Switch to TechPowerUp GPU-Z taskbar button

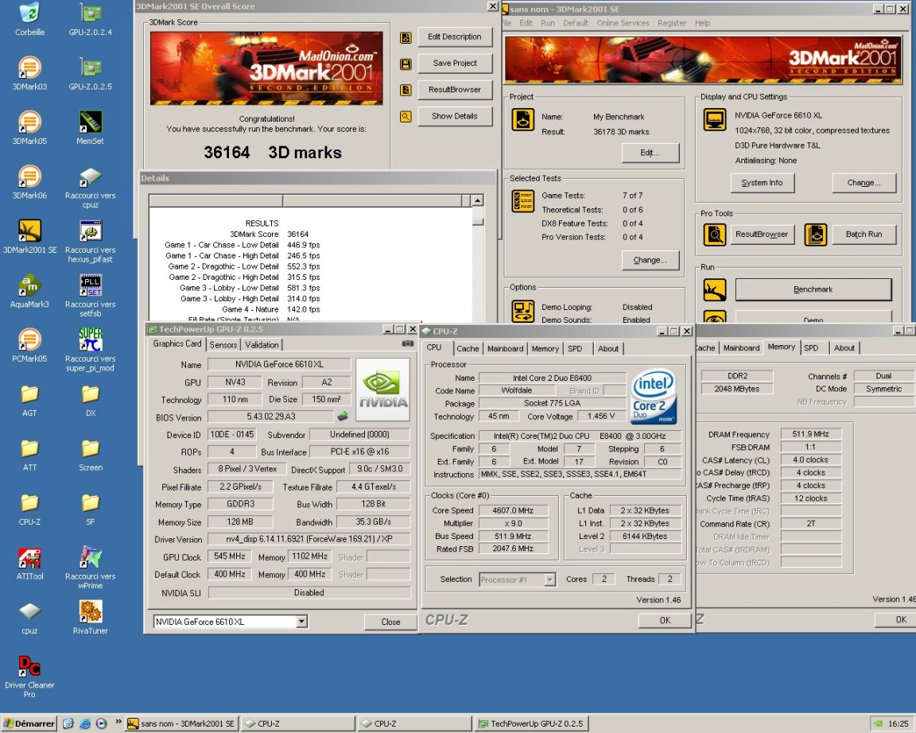531,723
